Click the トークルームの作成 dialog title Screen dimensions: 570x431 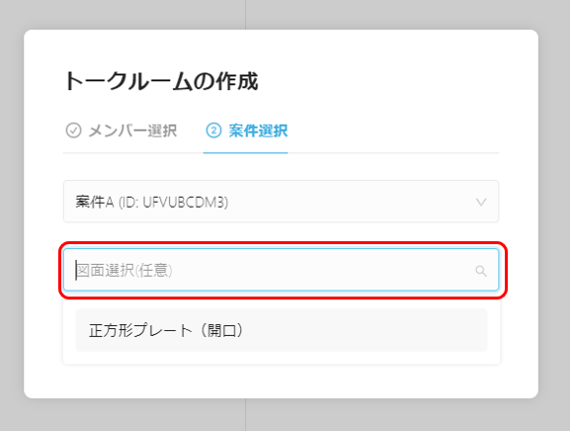161,81
